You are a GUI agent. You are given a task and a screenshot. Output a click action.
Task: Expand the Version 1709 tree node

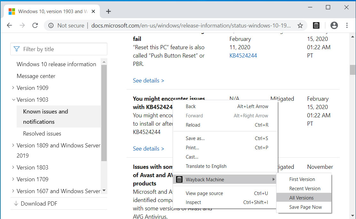click(13, 179)
